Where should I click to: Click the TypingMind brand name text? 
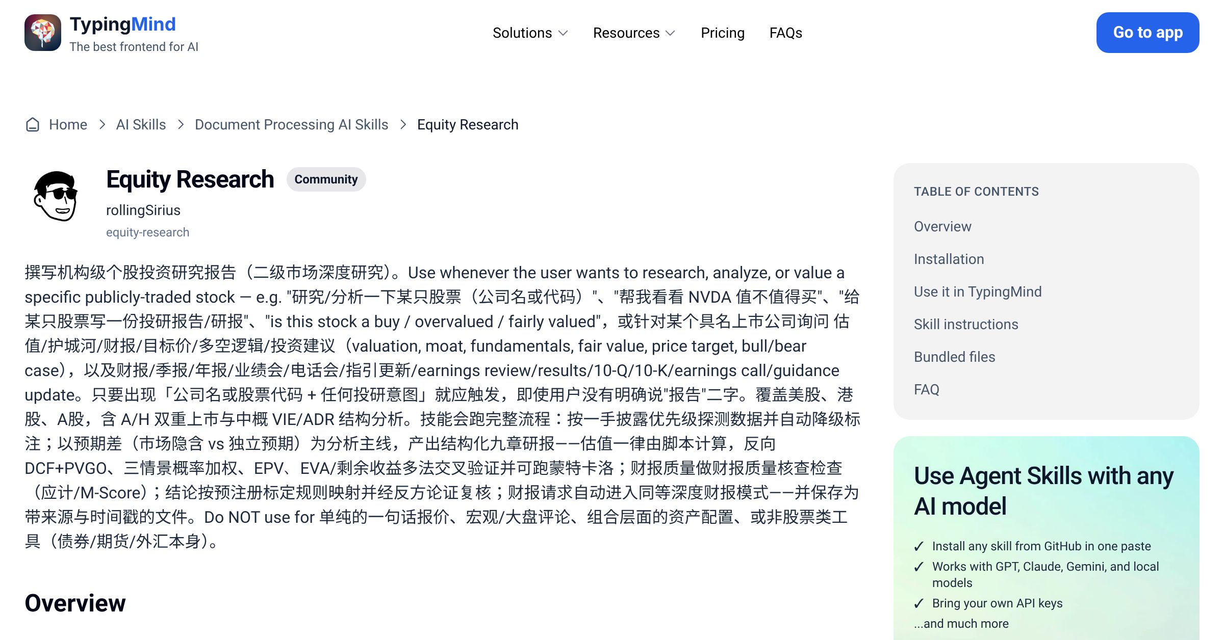(x=122, y=24)
